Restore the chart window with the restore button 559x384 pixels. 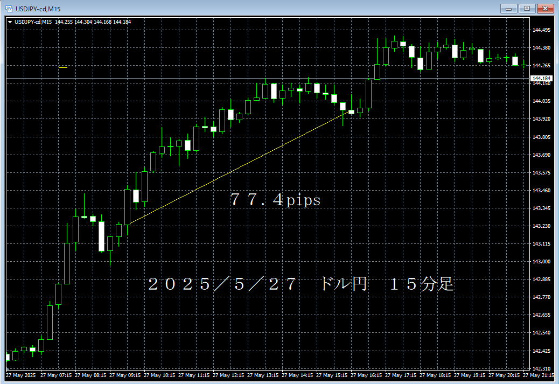(x=526, y=9)
